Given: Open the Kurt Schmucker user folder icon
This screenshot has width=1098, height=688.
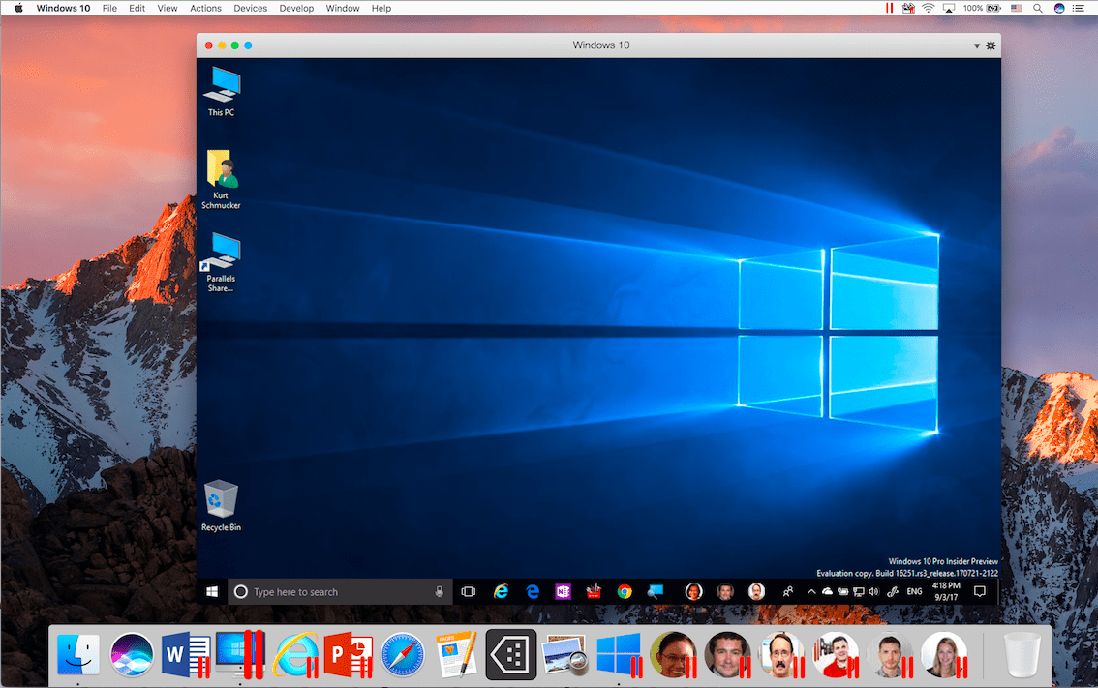Looking at the screenshot, I should click(222, 179).
